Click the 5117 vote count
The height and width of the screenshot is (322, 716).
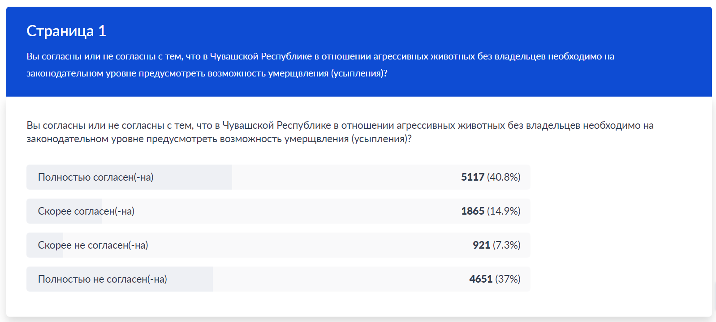(x=472, y=177)
